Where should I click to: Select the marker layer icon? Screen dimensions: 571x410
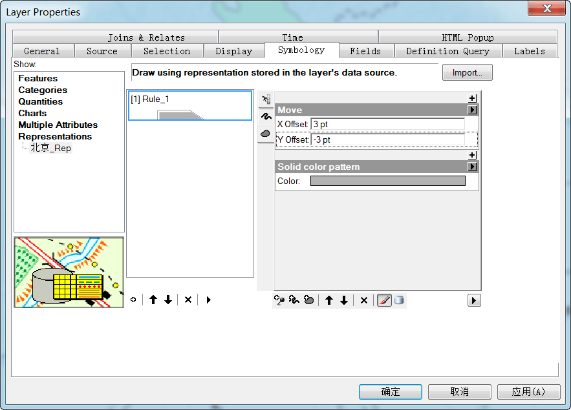(x=266, y=99)
